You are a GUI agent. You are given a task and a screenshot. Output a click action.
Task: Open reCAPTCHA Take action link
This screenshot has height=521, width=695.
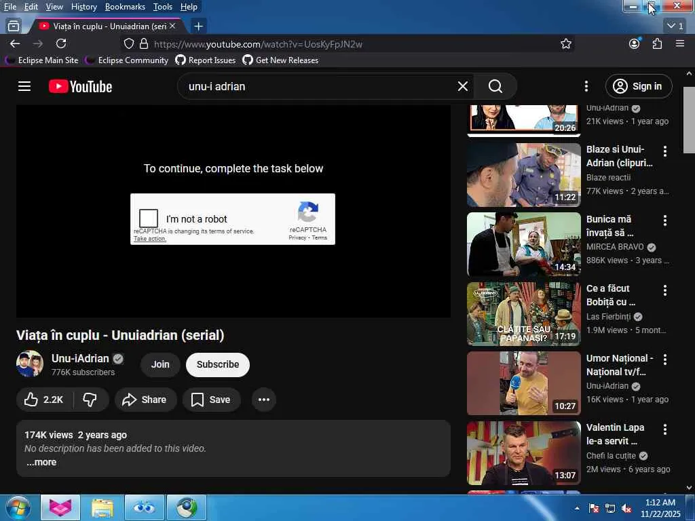(x=150, y=239)
